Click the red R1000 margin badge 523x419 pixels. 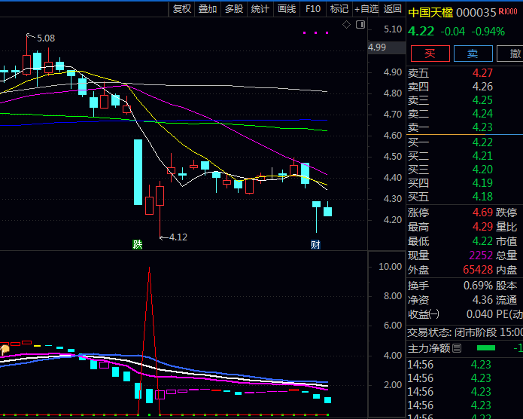coord(509,12)
